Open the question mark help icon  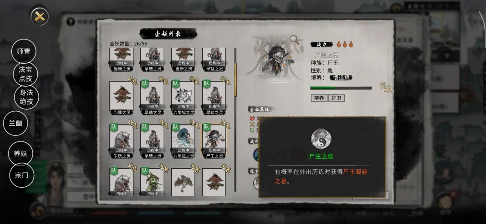tap(71, 22)
